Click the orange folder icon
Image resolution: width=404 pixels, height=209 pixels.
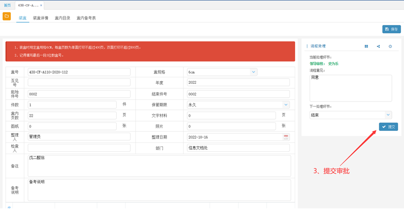coord(7,16)
